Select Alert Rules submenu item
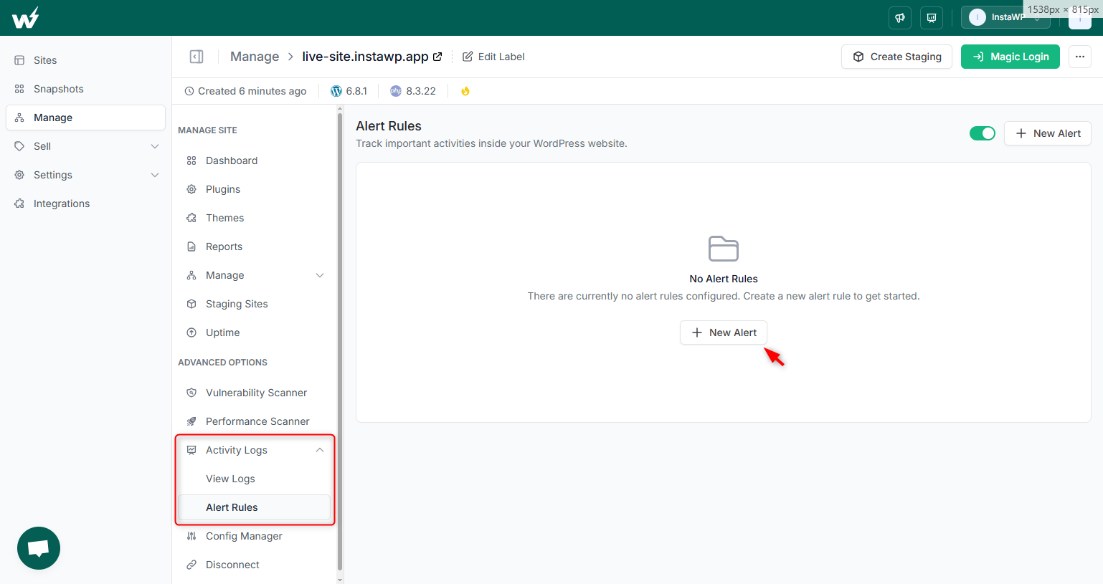This screenshot has height=584, width=1103. 254,507
